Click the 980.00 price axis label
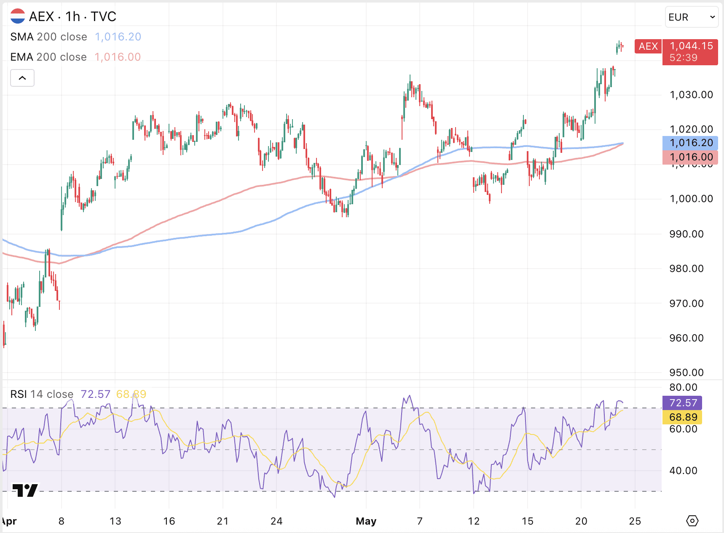 point(686,269)
